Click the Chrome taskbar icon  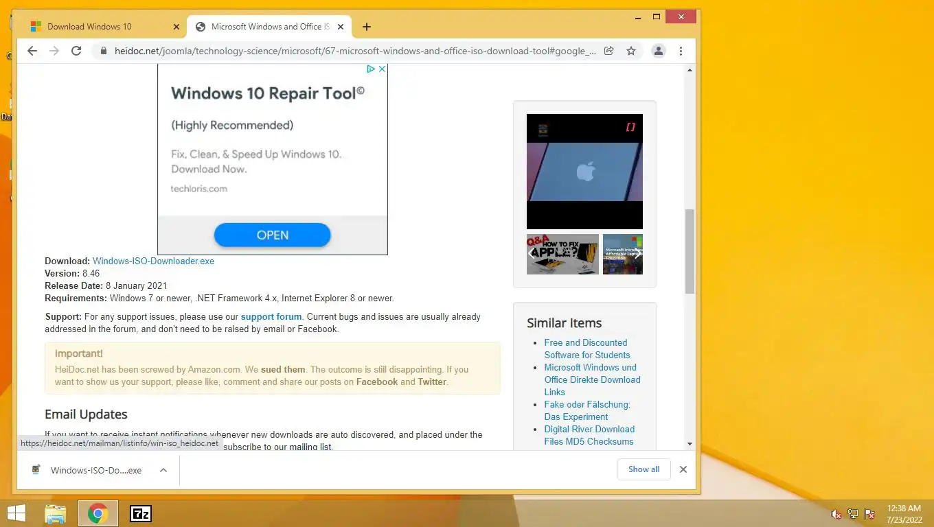click(x=98, y=513)
